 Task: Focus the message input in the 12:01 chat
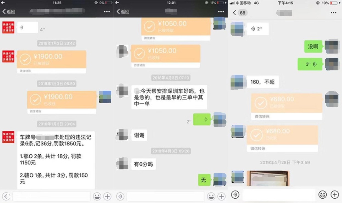(x=166, y=196)
